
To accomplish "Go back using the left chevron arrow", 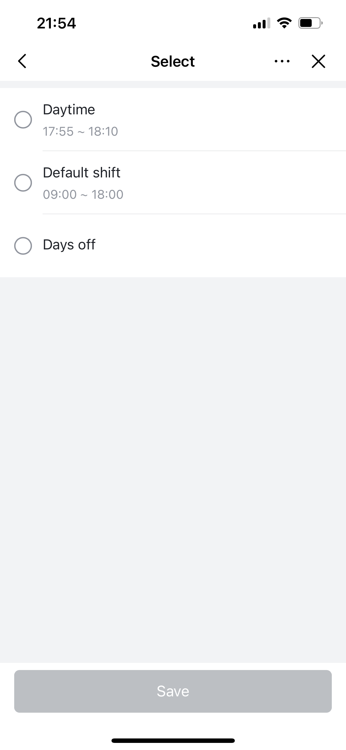I will 22,61.
